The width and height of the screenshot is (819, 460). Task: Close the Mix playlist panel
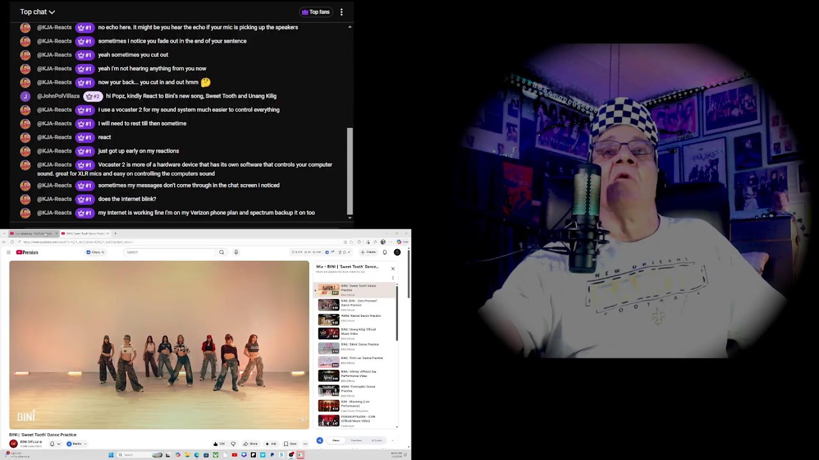tap(393, 268)
